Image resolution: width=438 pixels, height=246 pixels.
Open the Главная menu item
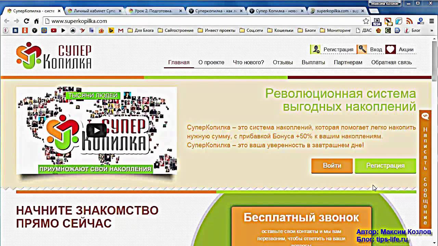point(179,63)
